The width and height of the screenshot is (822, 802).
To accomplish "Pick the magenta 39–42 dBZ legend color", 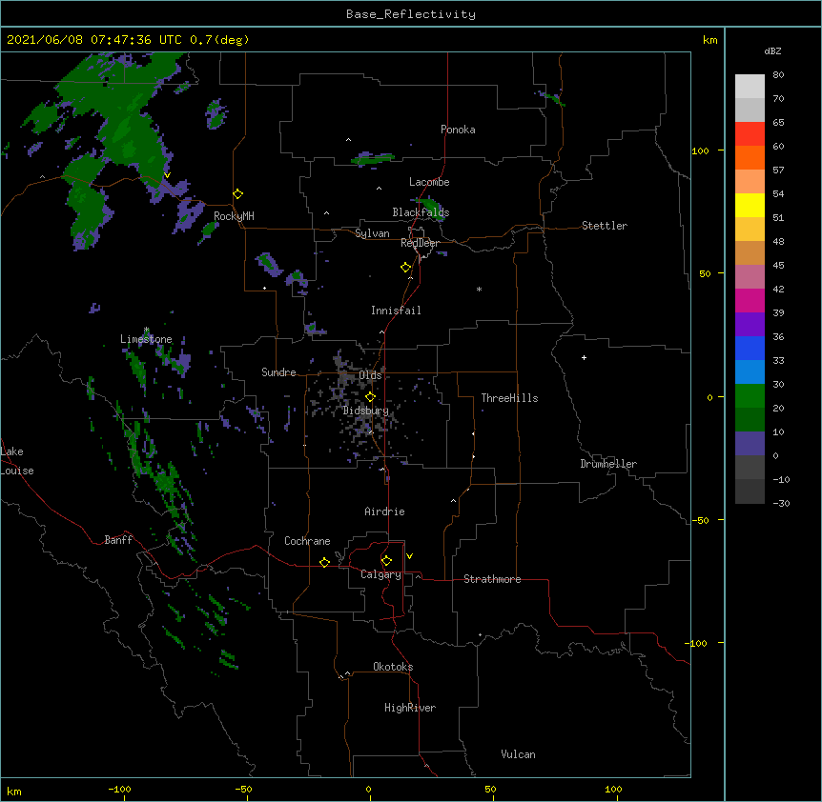I will click(750, 300).
